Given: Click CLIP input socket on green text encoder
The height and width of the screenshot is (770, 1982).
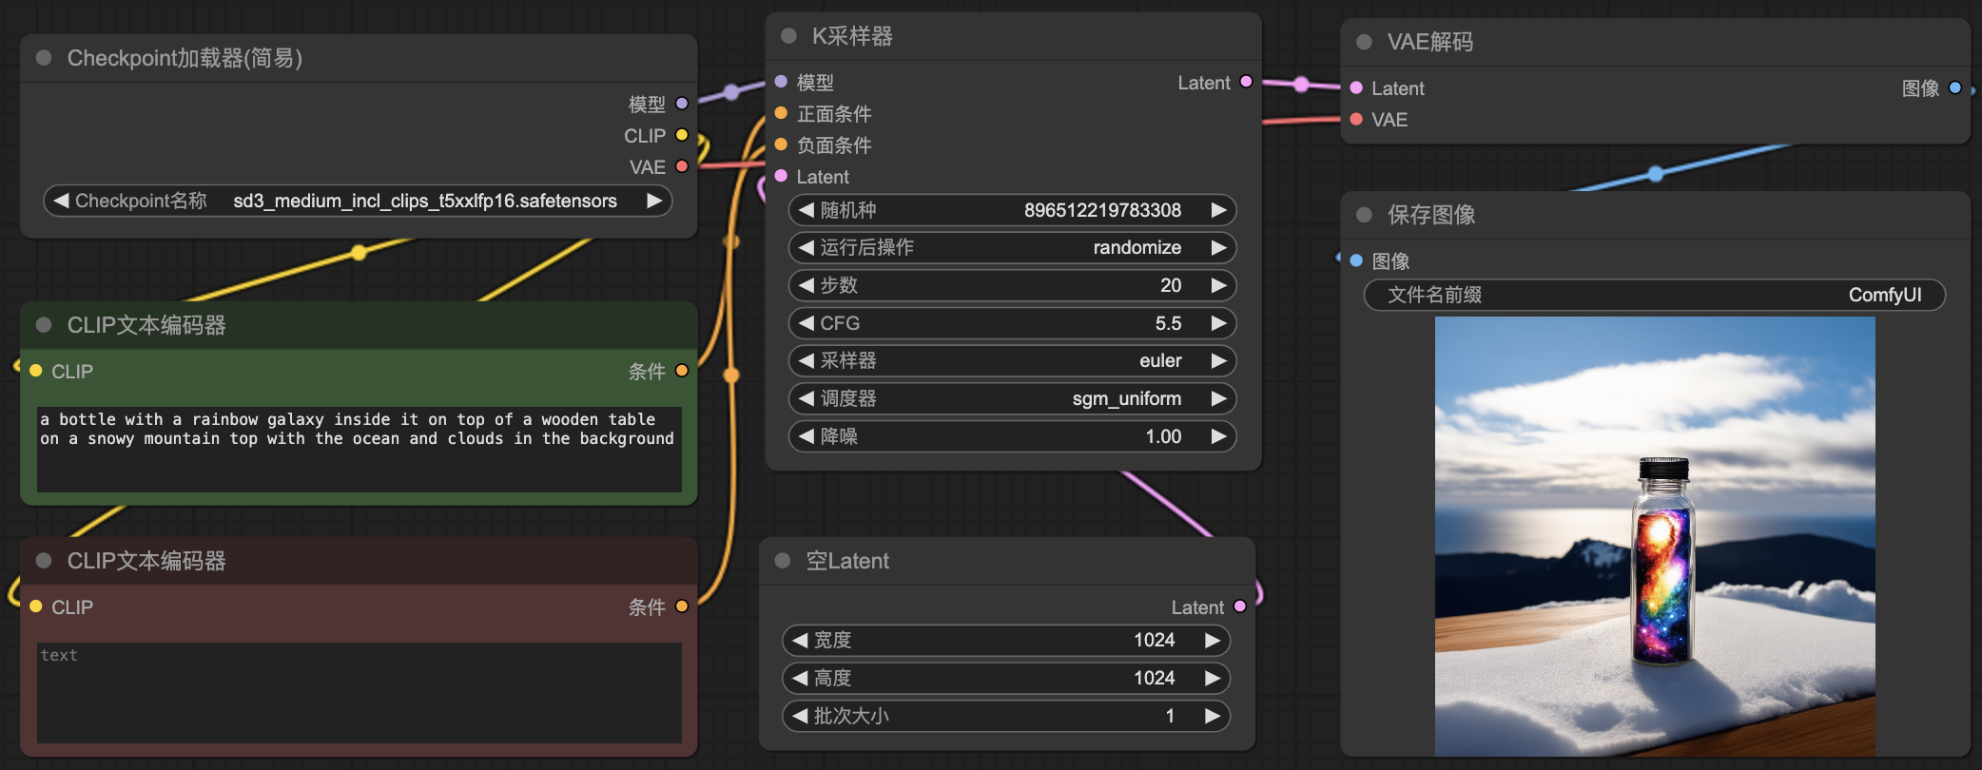Looking at the screenshot, I should point(35,371).
